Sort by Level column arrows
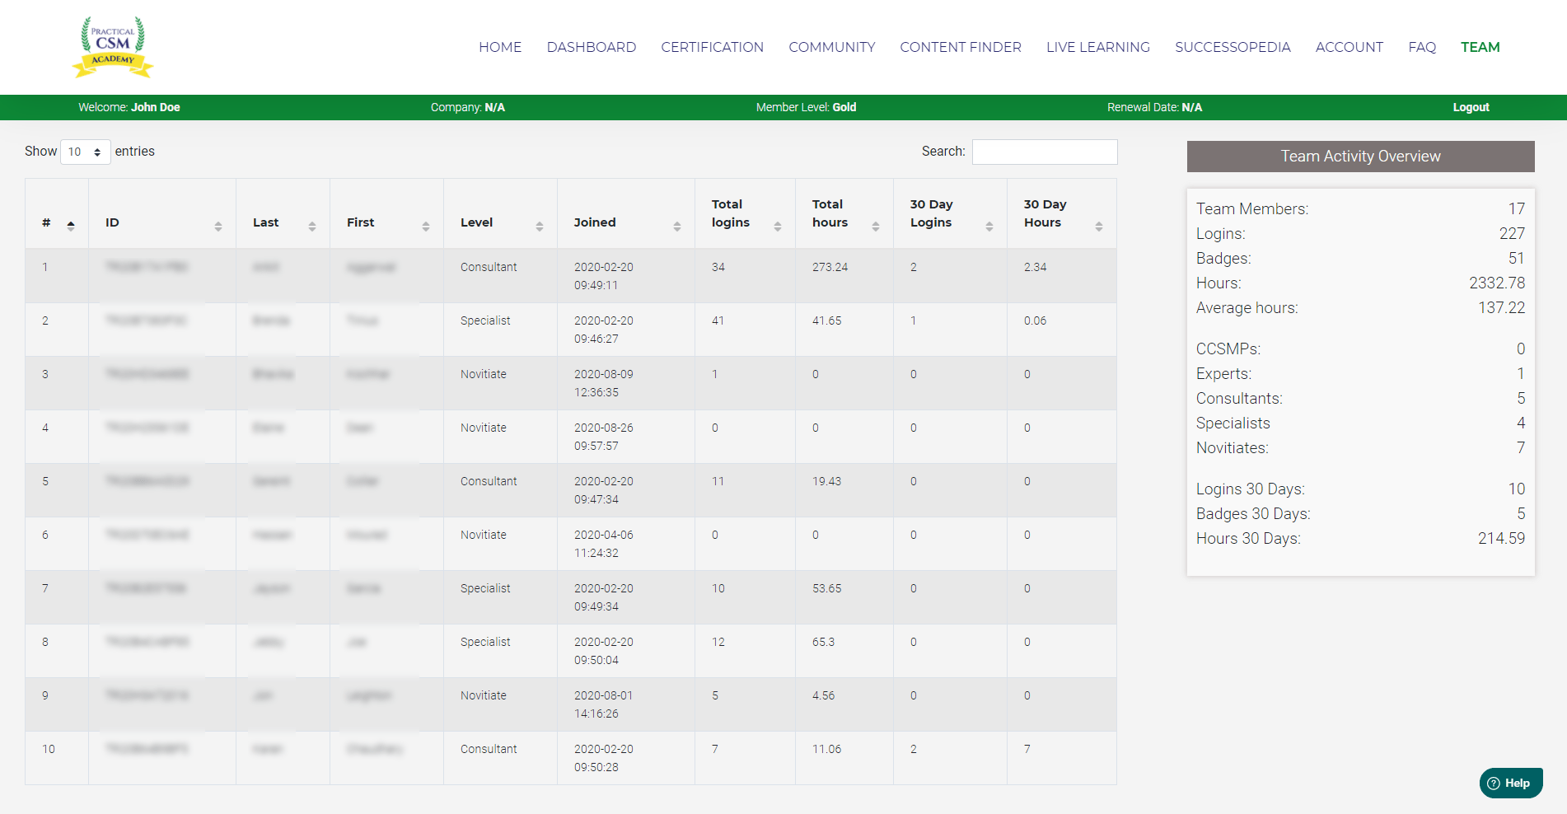The image size is (1567, 814). tap(539, 226)
